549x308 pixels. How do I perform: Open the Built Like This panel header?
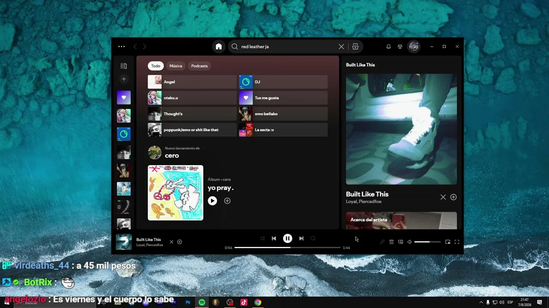[x=360, y=65]
